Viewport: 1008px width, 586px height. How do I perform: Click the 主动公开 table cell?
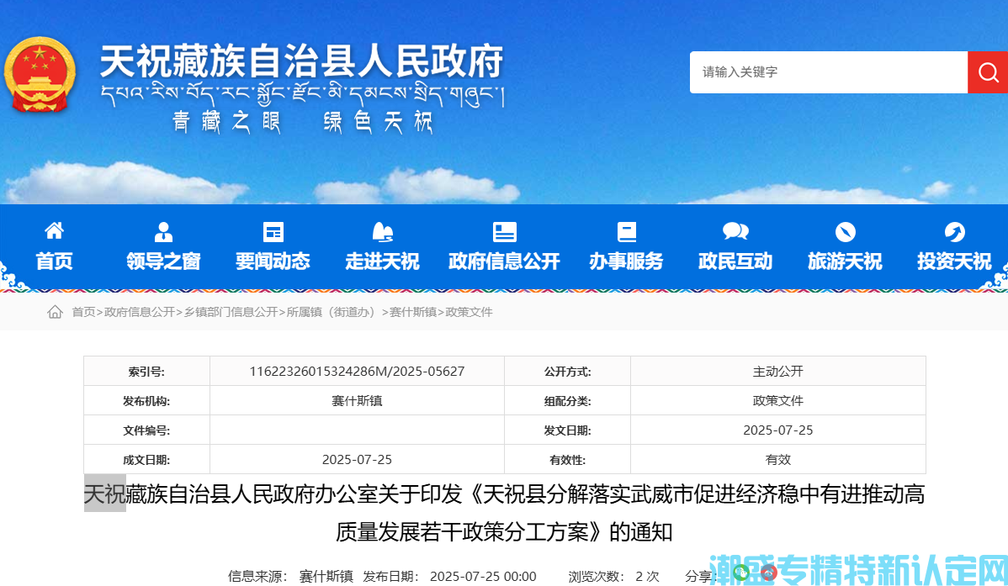click(x=777, y=372)
